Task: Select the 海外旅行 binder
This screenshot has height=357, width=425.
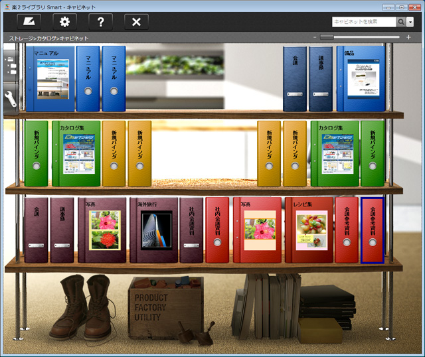Action: coord(154,230)
